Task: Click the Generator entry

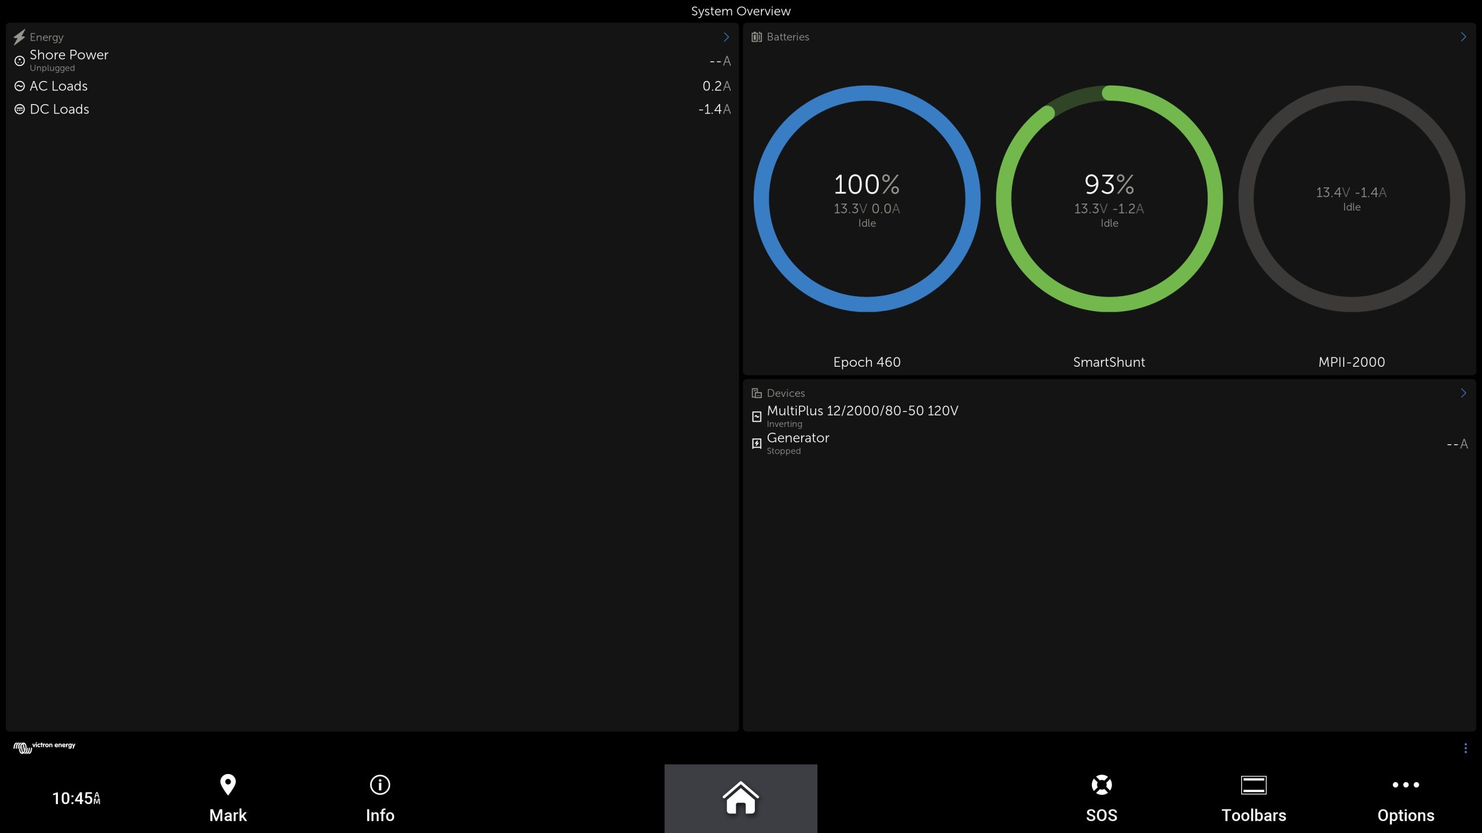Action: 798,438
